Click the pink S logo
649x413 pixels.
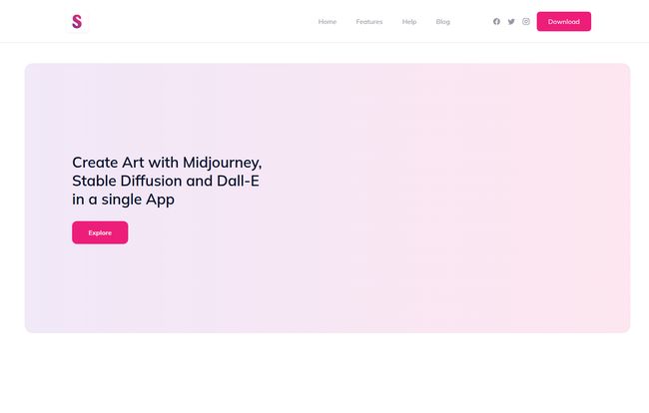pos(77,22)
